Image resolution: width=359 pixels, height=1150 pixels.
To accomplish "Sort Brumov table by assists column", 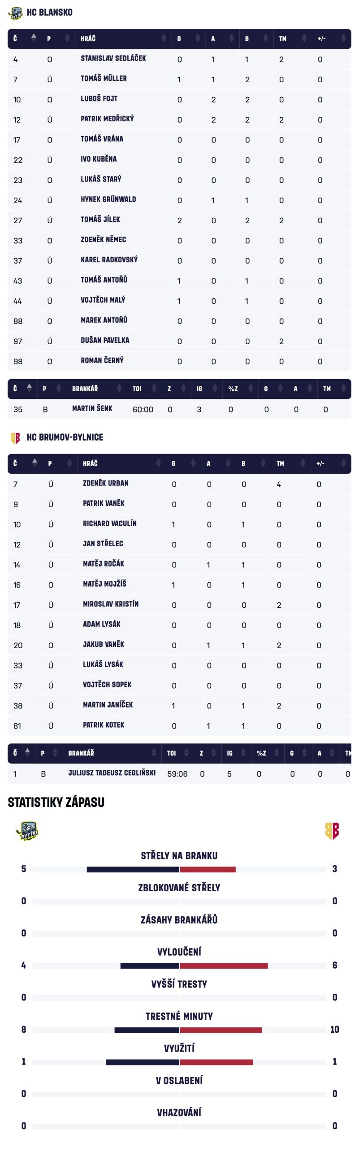I will [x=228, y=464].
